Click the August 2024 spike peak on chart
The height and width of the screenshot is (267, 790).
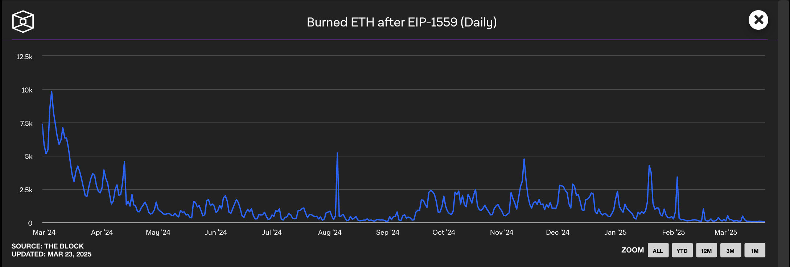(337, 153)
